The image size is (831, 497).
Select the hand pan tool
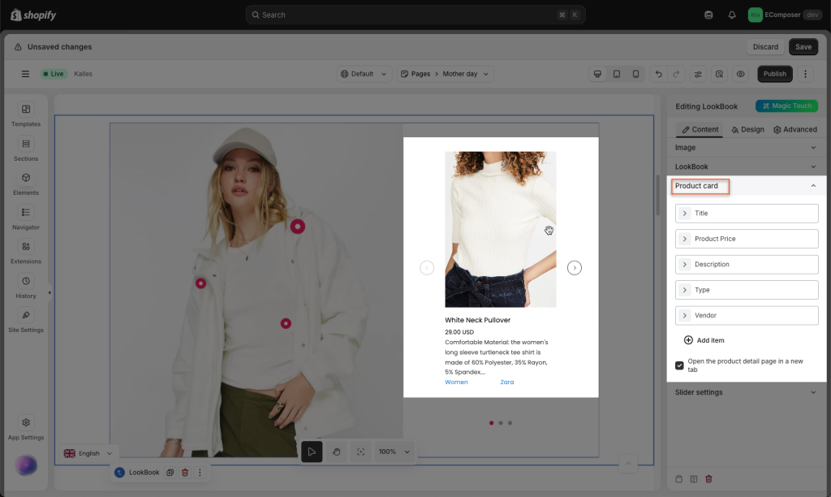pos(336,452)
